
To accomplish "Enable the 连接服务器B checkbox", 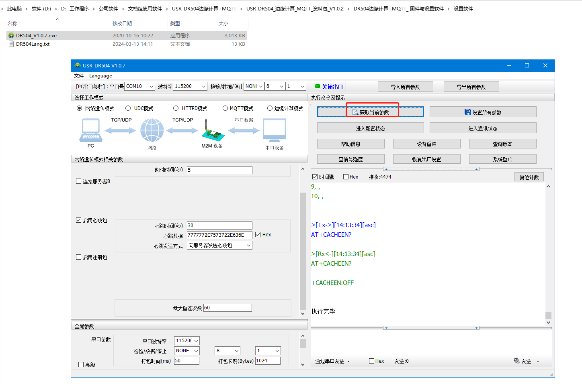I will 79,181.
